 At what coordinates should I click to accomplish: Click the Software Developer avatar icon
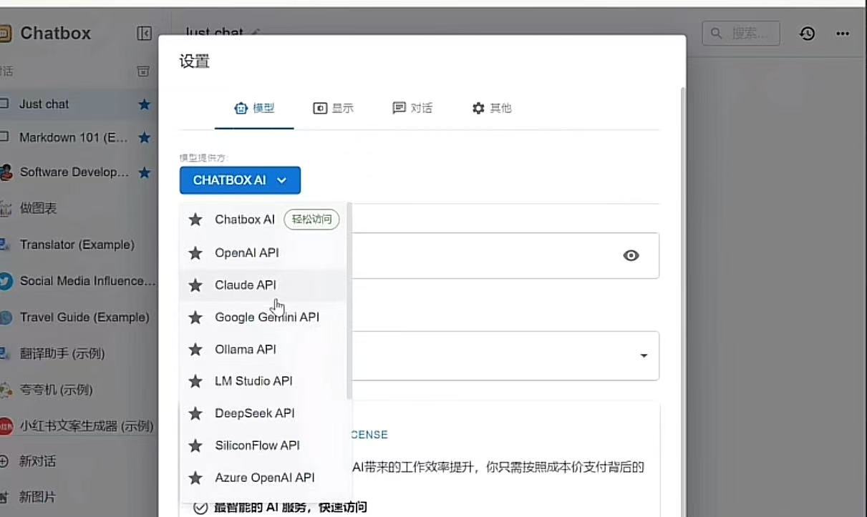click(x=6, y=172)
